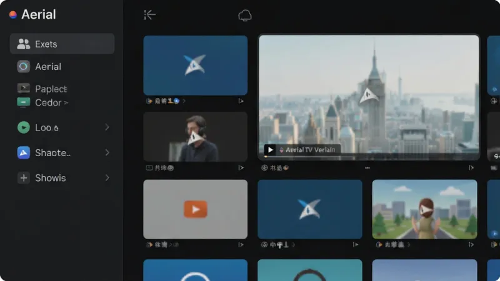Click the play-next icon under the top blue logo thumbnail
Viewport: 500px width, 281px height.
(x=241, y=101)
